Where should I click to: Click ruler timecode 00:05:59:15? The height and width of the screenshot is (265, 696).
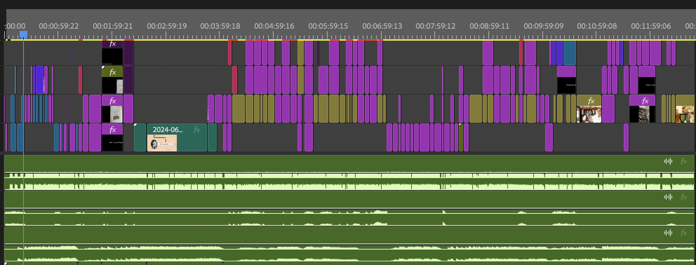coord(328,26)
